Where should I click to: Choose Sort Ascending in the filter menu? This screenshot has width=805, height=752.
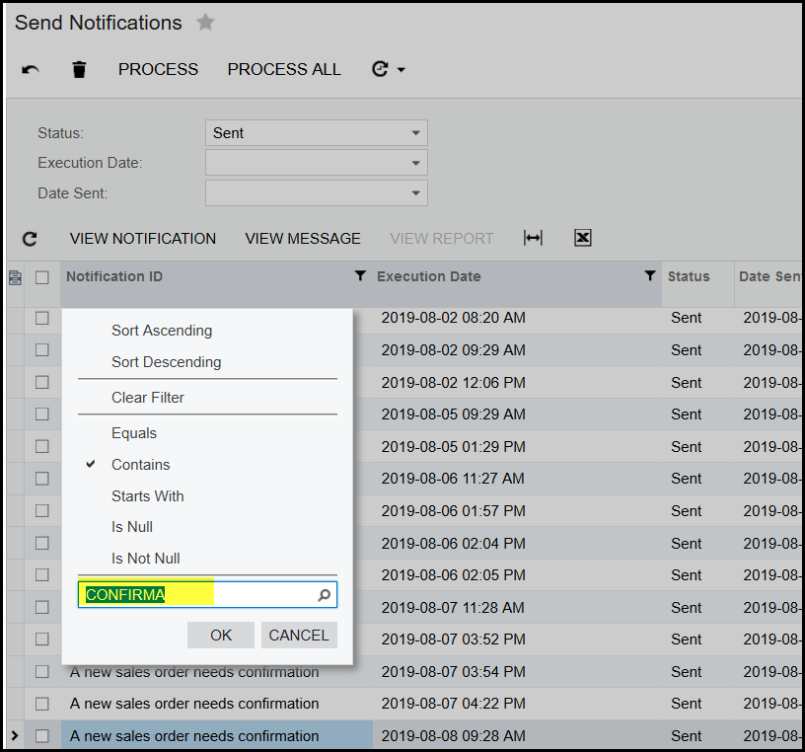pyautogui.click(x=162, y=331)
